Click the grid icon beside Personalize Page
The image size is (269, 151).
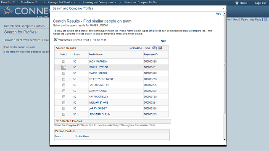(265, 19)
